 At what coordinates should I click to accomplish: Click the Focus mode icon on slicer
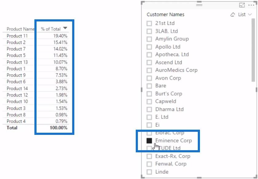[242, 5]
